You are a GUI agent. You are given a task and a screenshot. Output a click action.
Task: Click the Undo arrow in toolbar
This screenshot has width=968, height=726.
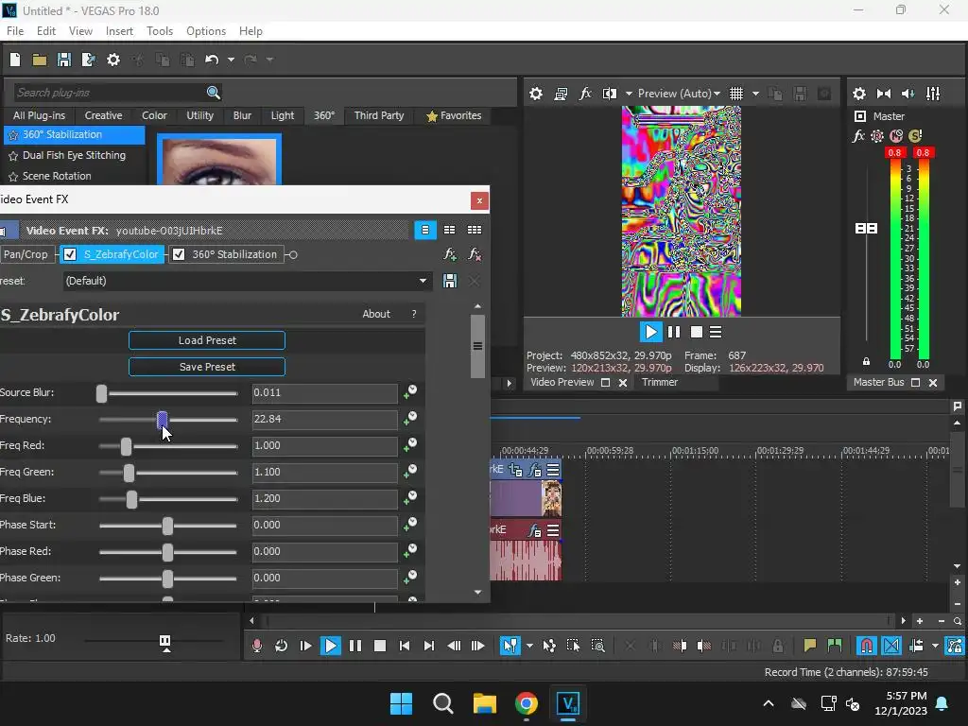[212, 60]
